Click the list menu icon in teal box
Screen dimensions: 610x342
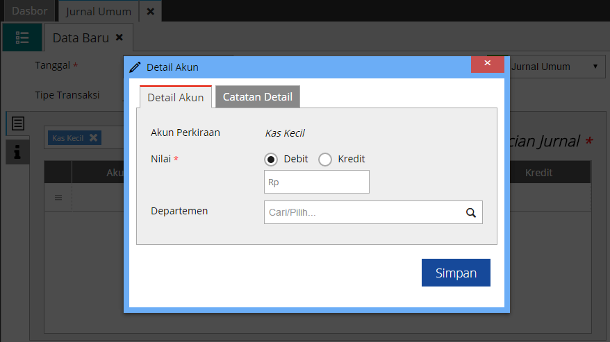click(x=22, y=37)
